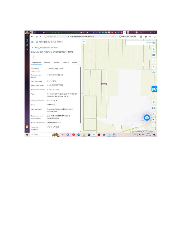This screenshot has width=169, height=239.
Task: Select the measurement ruler tool on map
Action: pos(153,55)
